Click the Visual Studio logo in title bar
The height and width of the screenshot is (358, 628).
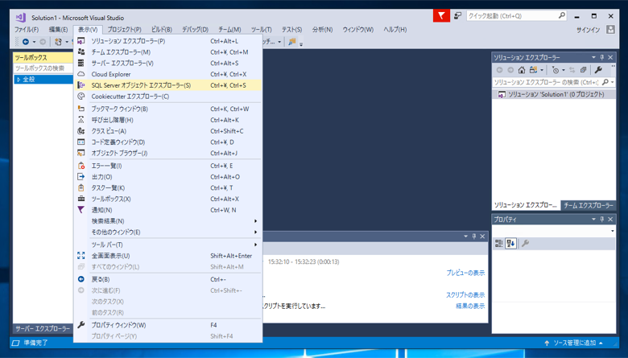[x=20, y=17]
